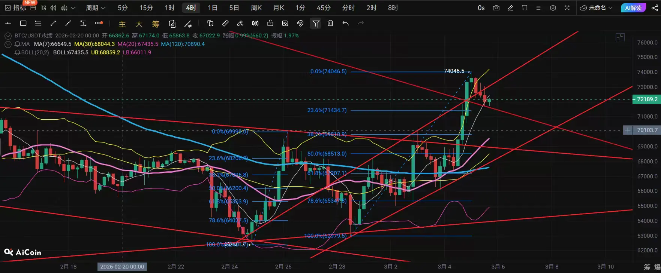Select the 分时 time-sharing view
The image size is (661, 273).
click(348, 8)
